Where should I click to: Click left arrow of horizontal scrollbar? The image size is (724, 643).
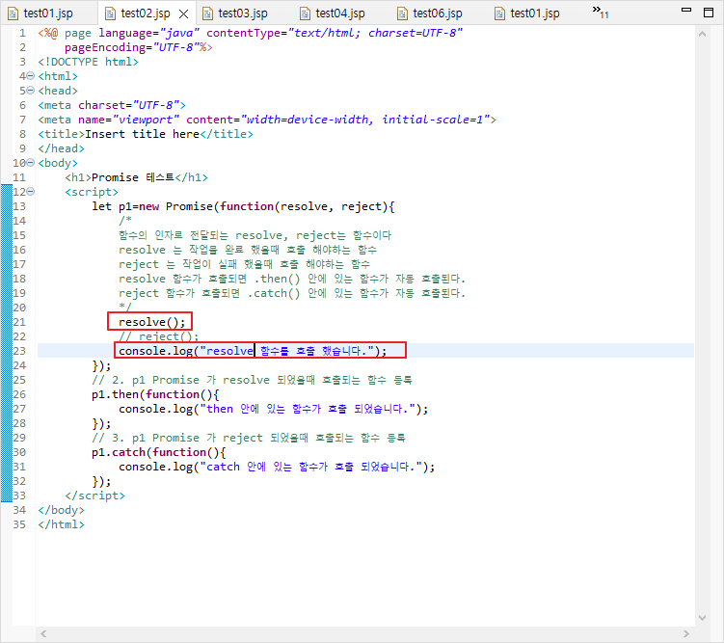coord(43,633)
